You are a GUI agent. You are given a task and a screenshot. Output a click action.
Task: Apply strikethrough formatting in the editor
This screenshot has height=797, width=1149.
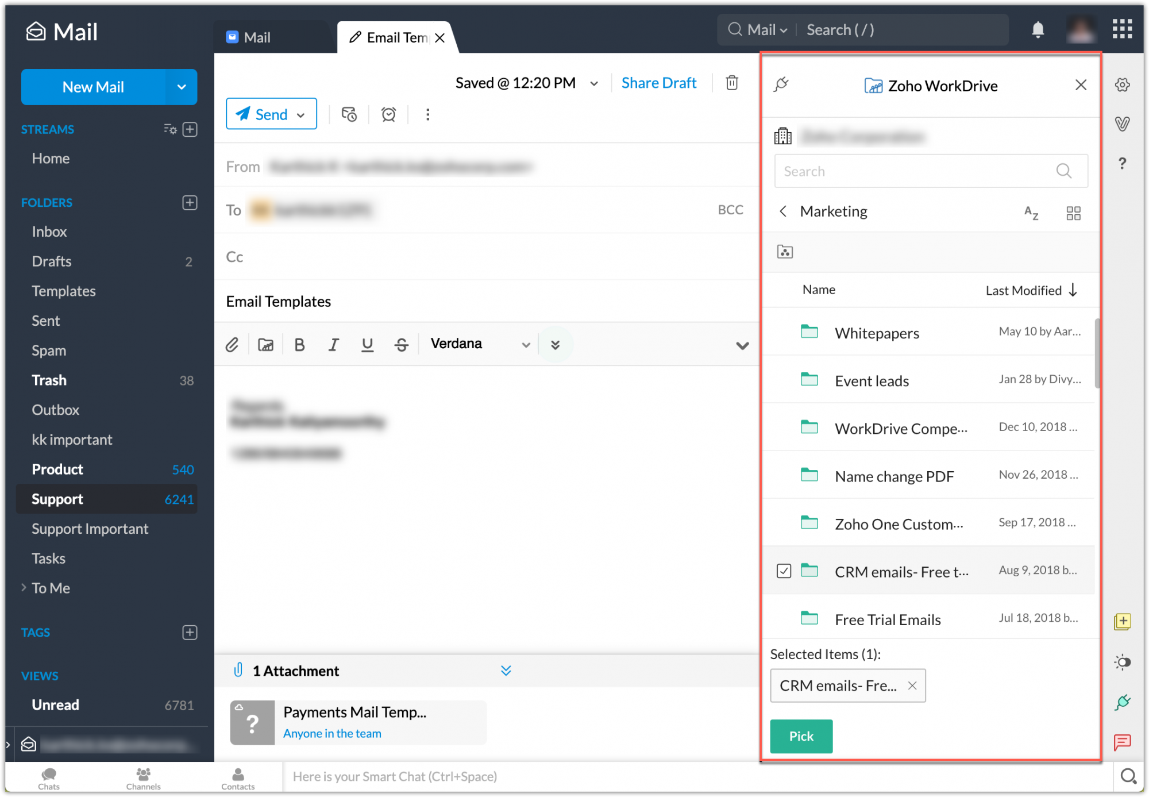[401, 344]
